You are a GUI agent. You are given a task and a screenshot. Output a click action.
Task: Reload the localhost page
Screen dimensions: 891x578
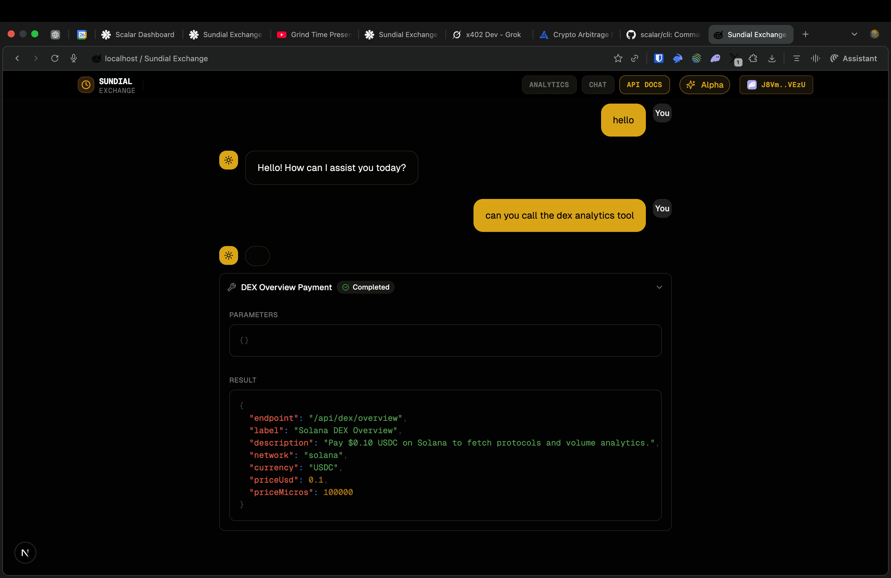[x=55, y=58]
